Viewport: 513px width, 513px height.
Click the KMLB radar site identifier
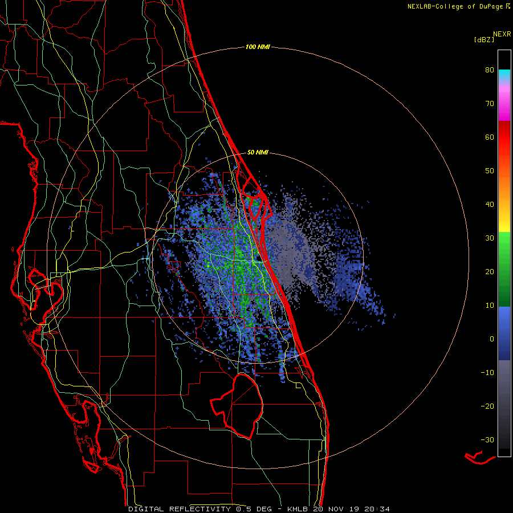click(298, 509)
